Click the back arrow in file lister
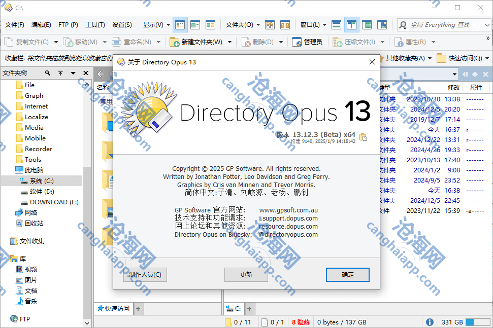 pos(101,74)
